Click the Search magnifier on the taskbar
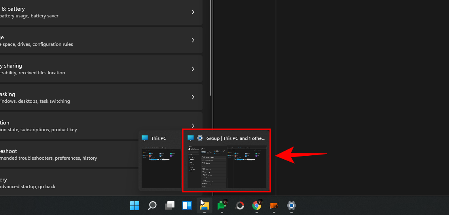Screen dimensions: 449x215 (152, 206)
